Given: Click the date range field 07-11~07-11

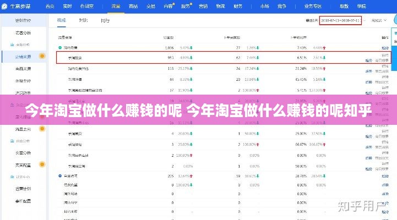Looking at the screenshot, I should point(340,20).
